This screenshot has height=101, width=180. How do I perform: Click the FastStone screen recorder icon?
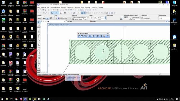click(x=101, y=36)
